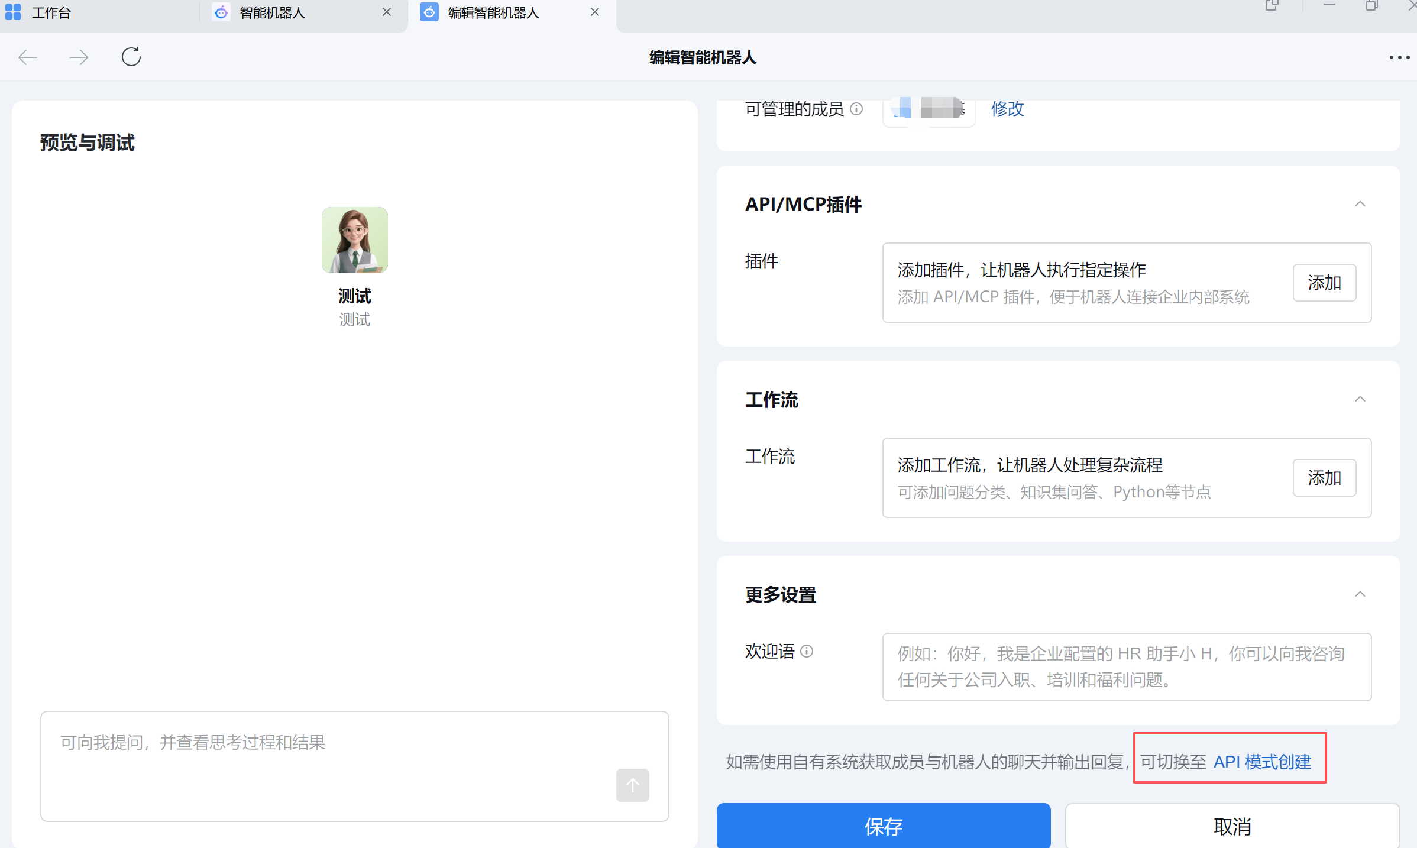Minimize the application window

coord(1329,5)
